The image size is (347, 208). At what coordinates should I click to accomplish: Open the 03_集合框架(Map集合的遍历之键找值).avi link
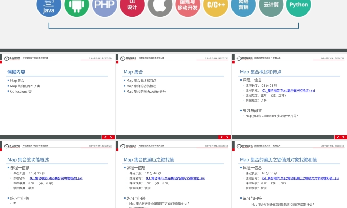coord(175,178)
